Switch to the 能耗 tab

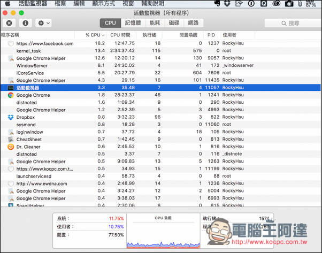pos(155,23)
